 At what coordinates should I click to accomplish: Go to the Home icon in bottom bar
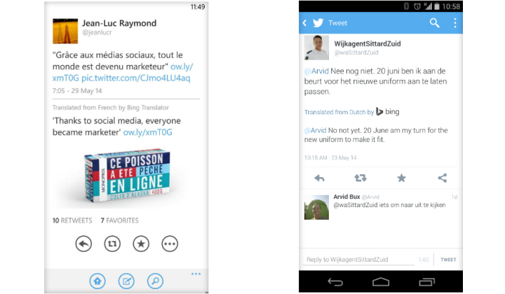click(97, 281)
